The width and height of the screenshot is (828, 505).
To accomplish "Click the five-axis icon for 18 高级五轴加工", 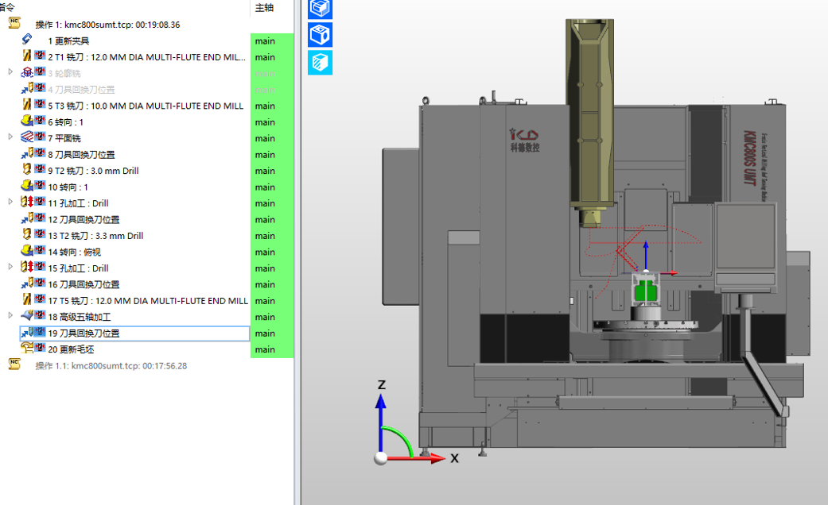I will (x=27, y=316).
